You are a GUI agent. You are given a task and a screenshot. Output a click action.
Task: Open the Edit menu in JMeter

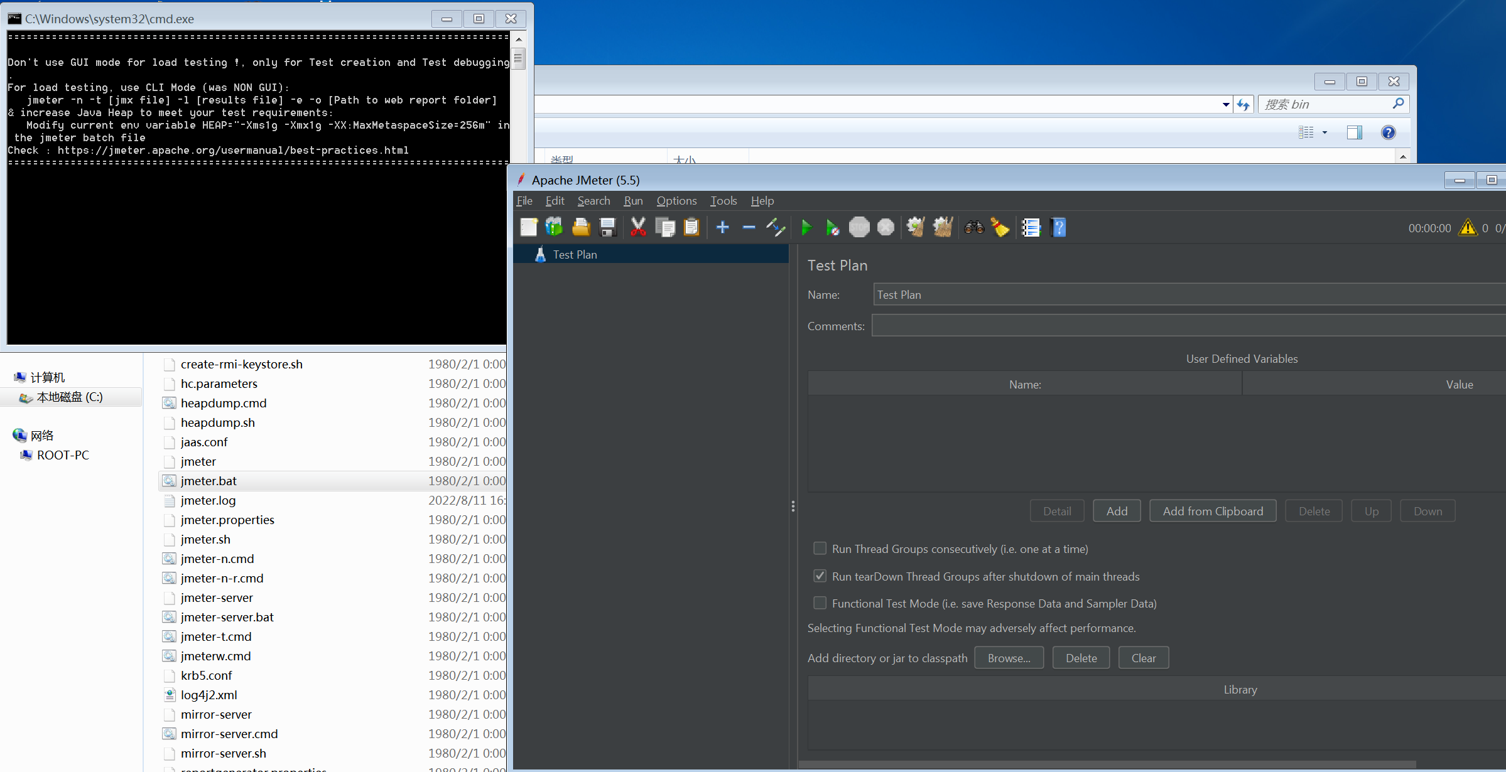pyautogui.click(x=555, y=201)
